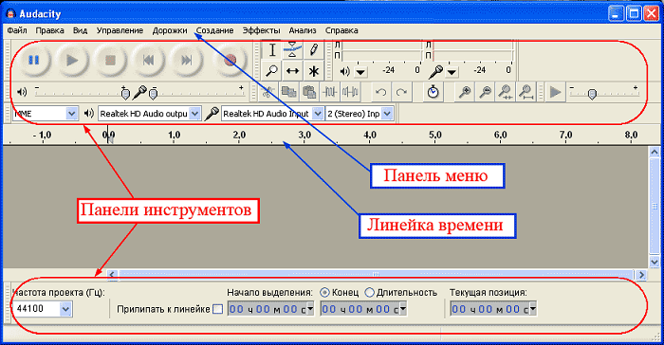Select the Draw pencil tool
The width and height of the screenshot is (664, 345).
[314, 50]
